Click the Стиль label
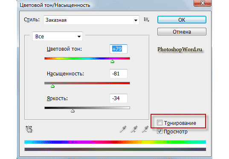The image size is (229, 159). 32,20
